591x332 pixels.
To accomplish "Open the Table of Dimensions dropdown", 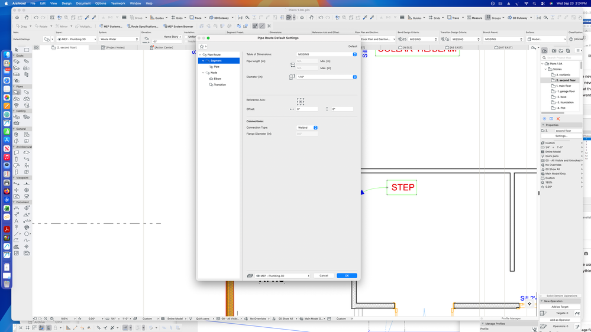I will [327, 54].
